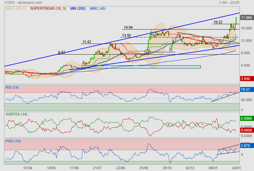Click the MM (200) moving average label
The width and height of the screenshot is (254, 171).
click(77, 9)
